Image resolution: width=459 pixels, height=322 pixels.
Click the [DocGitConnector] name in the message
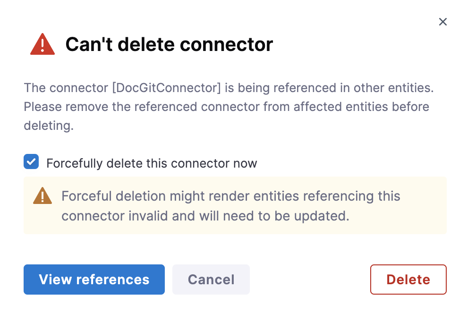pyautogui.click(x=164, y=88)
